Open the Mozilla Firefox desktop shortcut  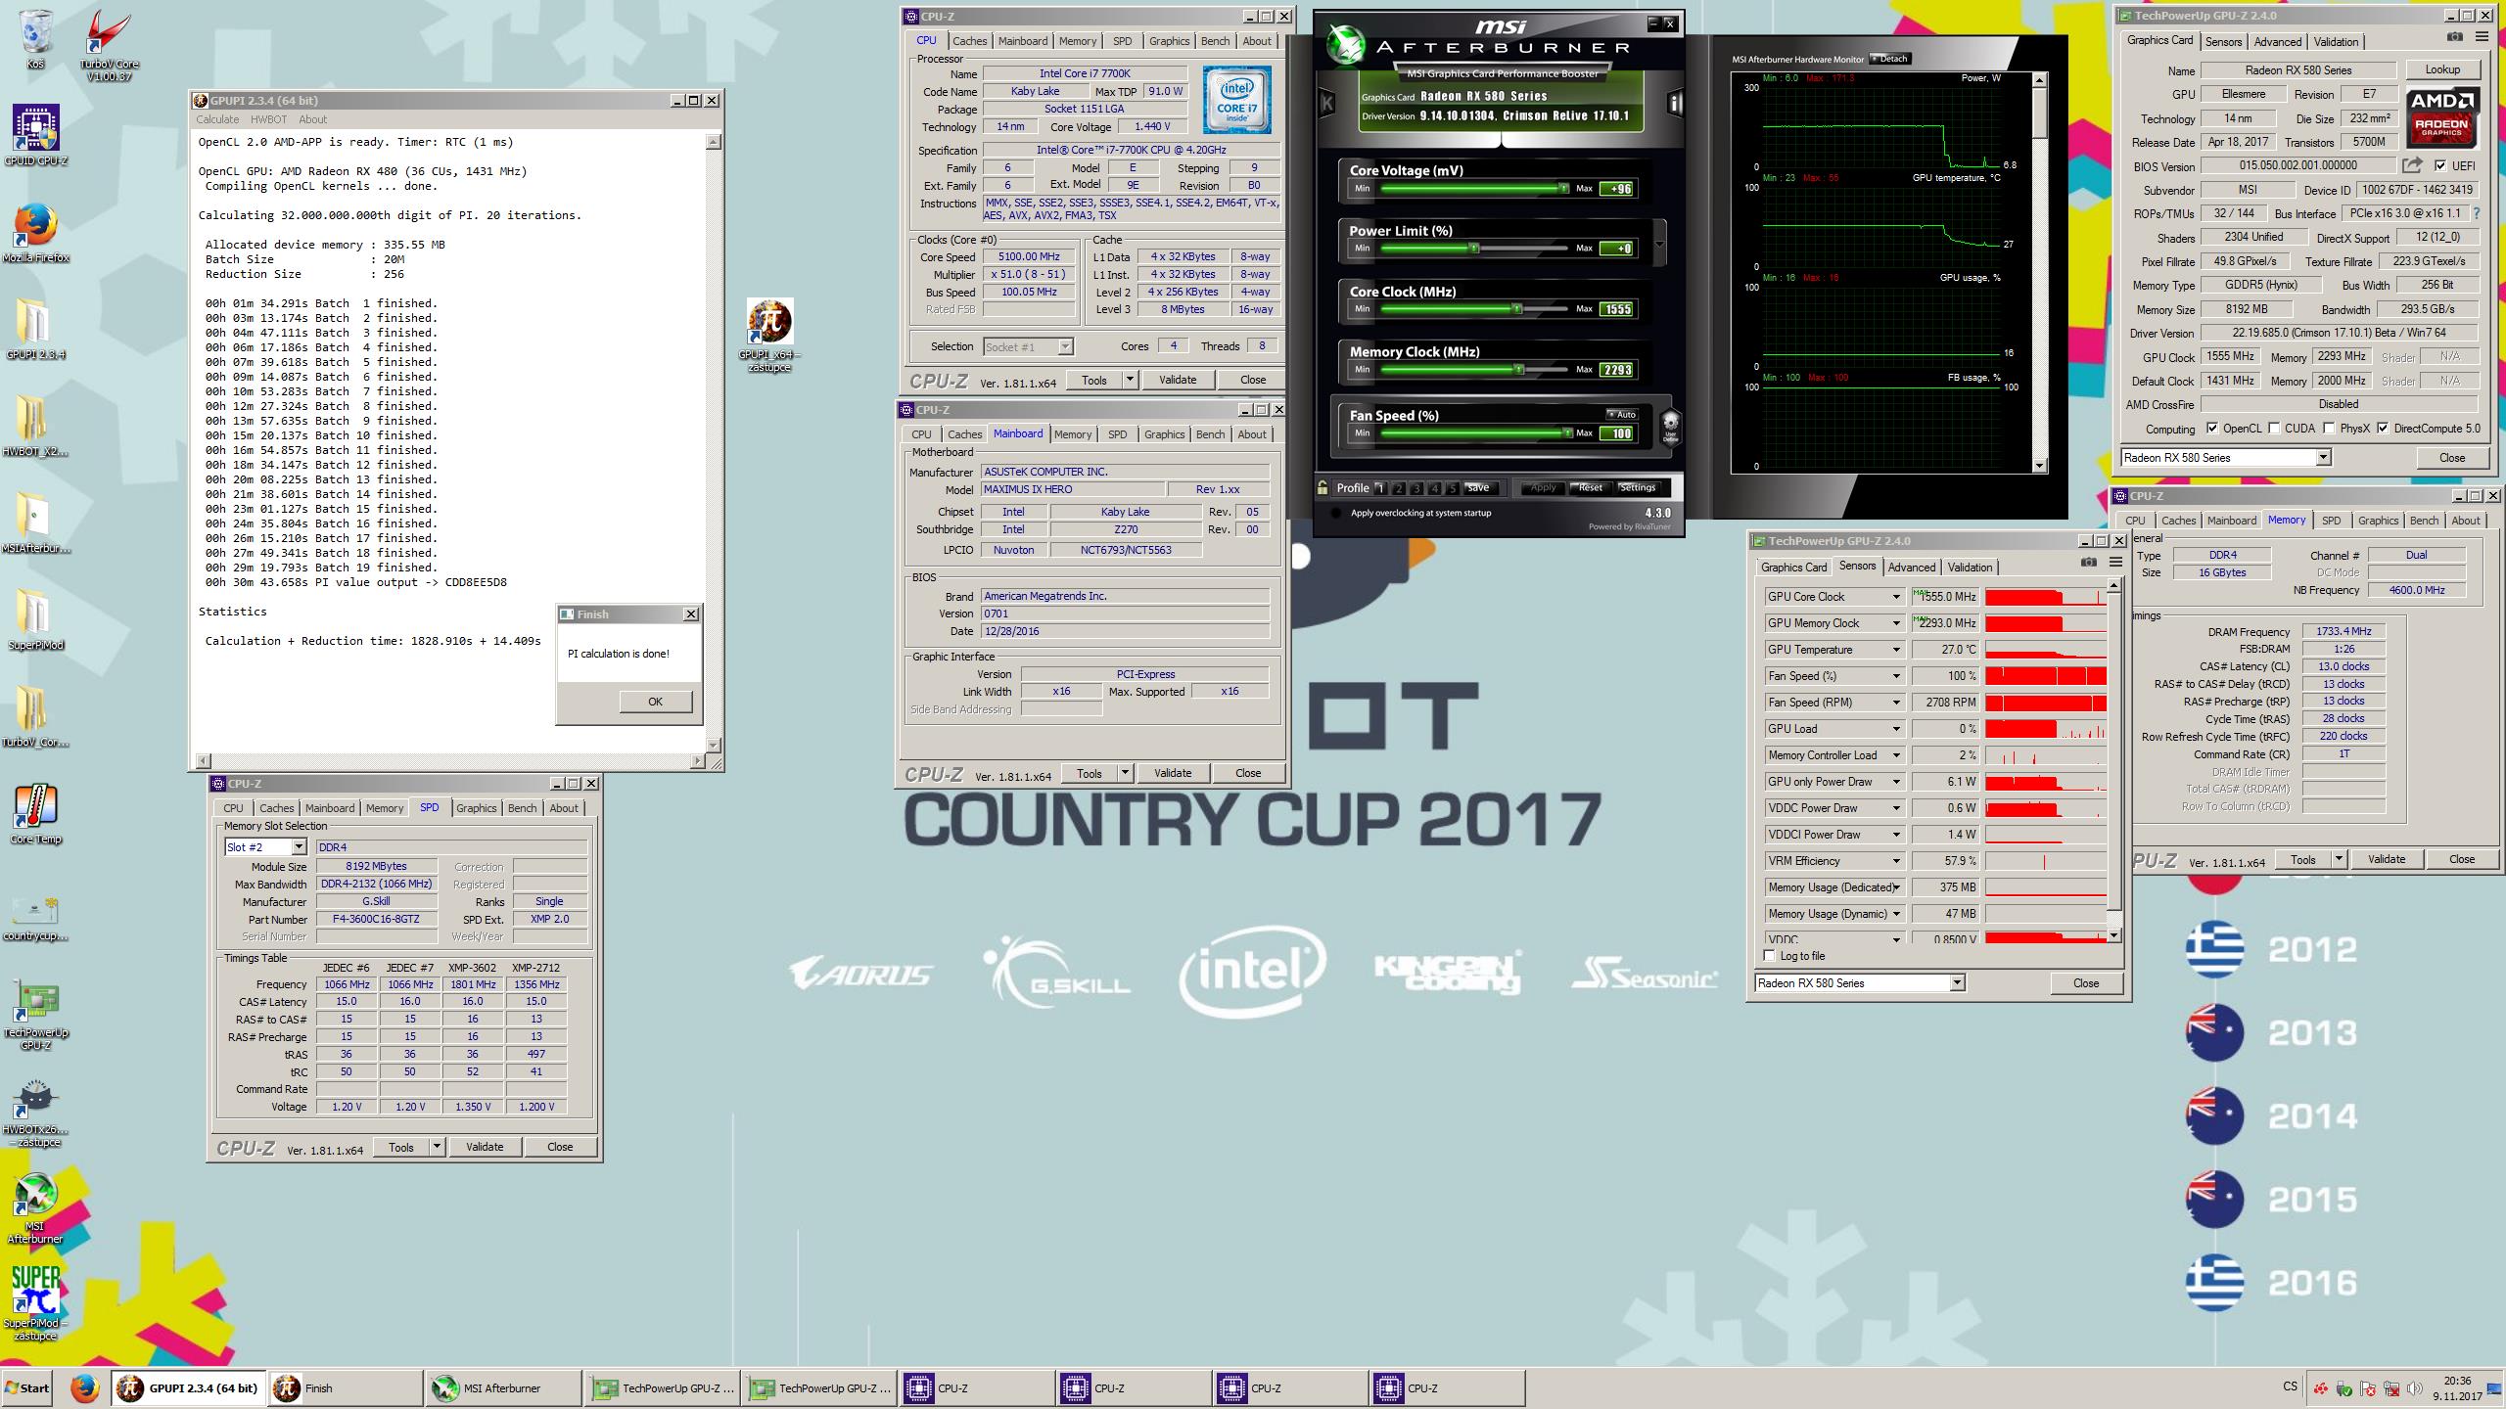click(x=35, y=231)
